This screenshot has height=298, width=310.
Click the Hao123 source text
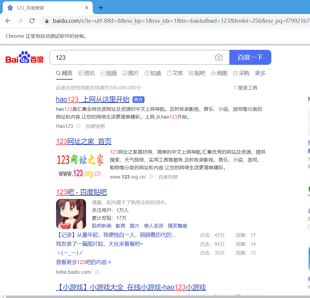(x=64, y=126)
